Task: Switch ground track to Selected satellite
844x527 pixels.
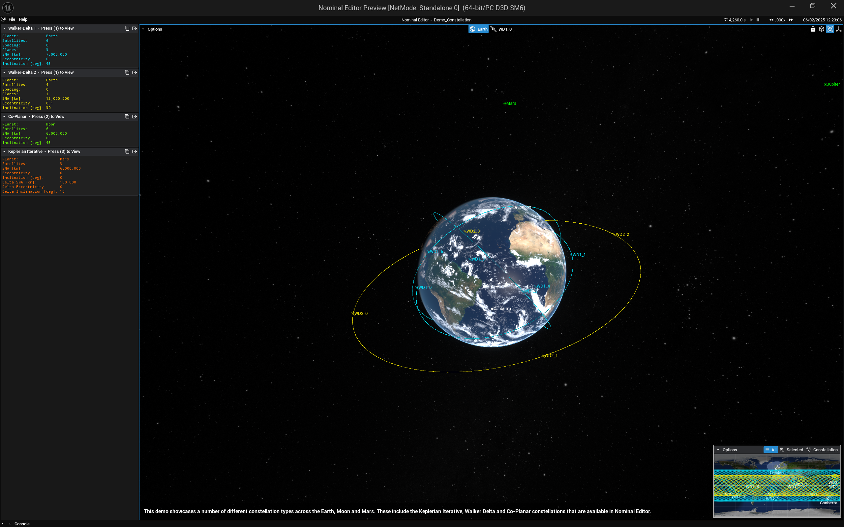Action: click(792, 450)
